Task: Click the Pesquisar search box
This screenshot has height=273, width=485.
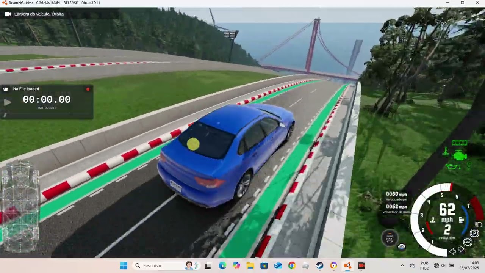Action: coord(167,265)
